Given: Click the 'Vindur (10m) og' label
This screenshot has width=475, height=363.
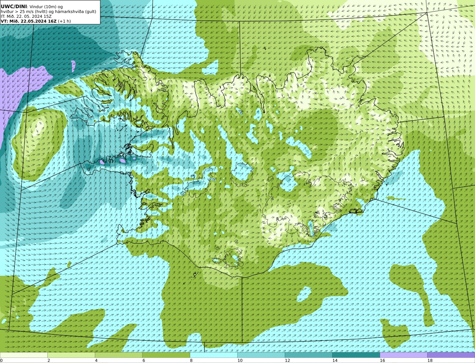Looking at the screenshot, I should click(x=46, y=7).
